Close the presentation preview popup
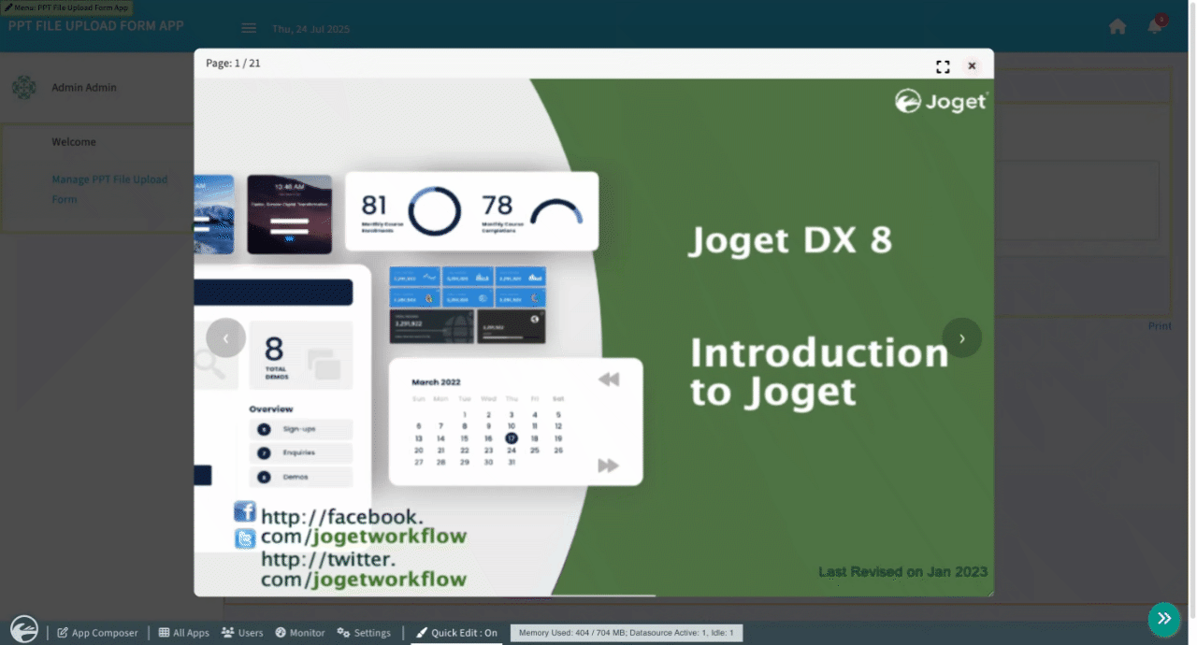This screenshot has width=1197, height=645. (972, 66)
